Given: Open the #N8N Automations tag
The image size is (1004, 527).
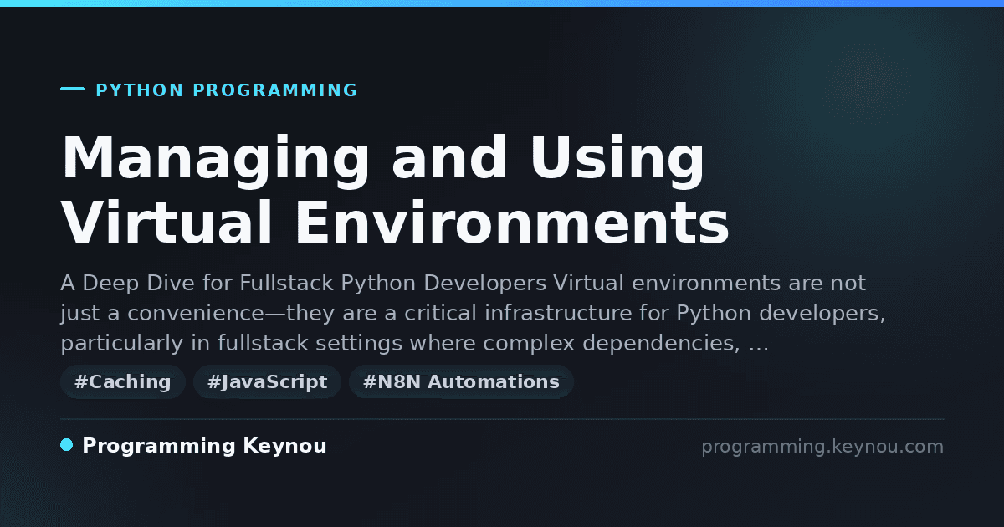Looking at the screenshot, I should tap(461, 382).
